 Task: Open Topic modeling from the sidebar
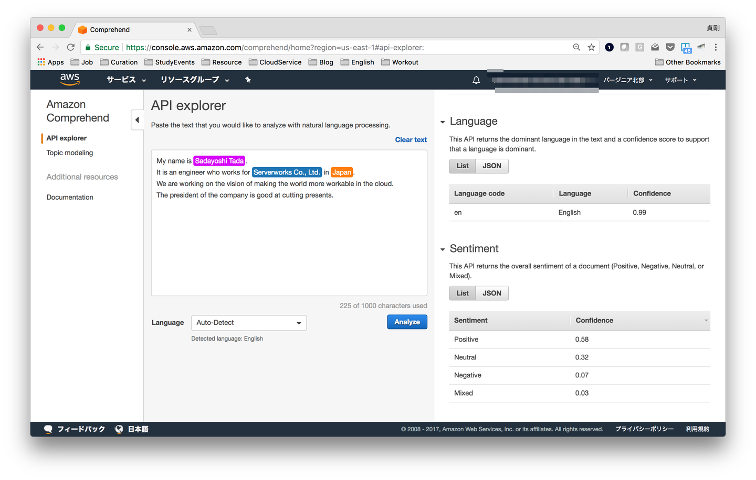(x=70, y=153)
